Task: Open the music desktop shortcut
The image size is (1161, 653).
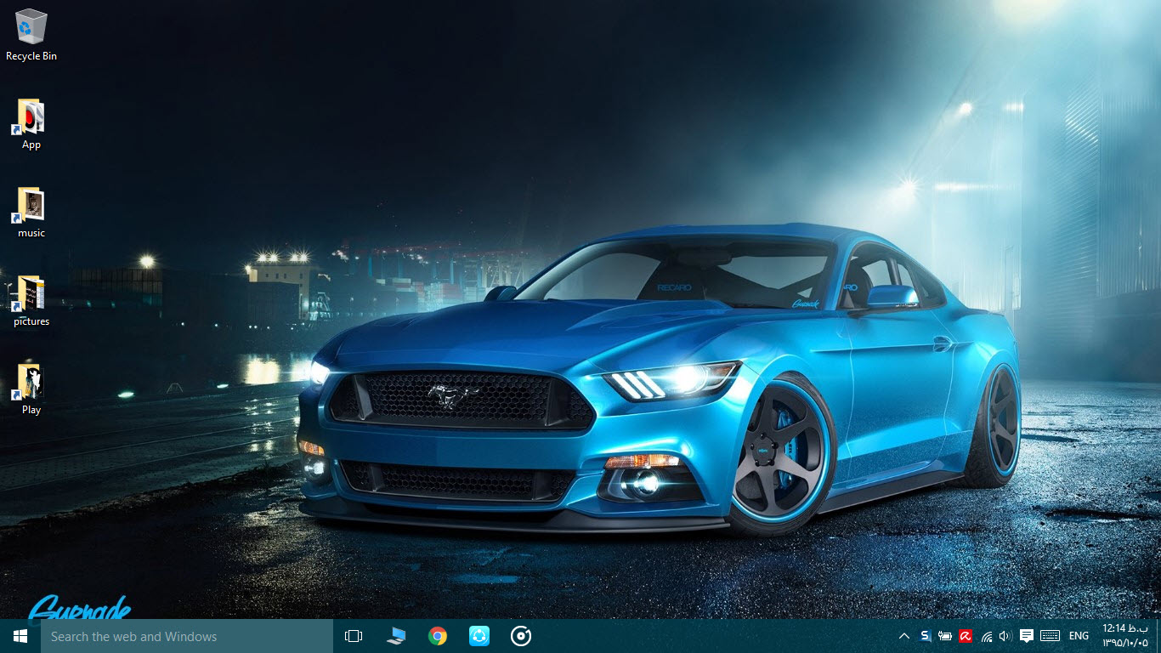Action: click(30, 208)
